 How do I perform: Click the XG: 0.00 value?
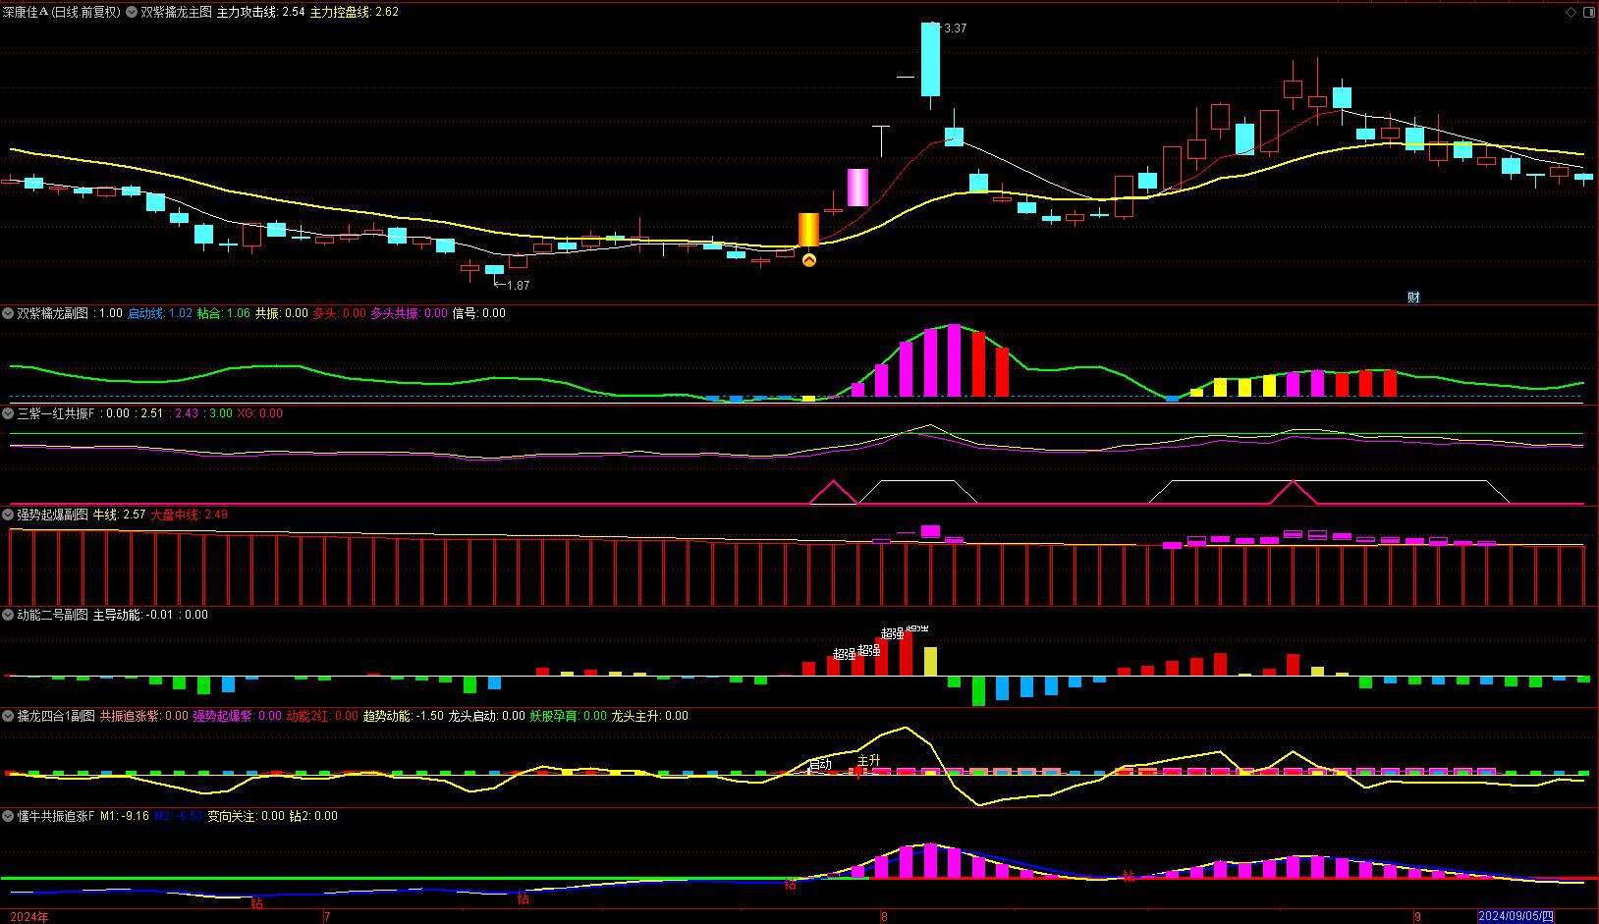pyautogui.click(x=259, y=413)
